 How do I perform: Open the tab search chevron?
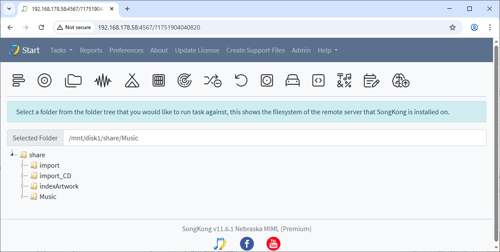pyautogui.click(x=9, y=9)
